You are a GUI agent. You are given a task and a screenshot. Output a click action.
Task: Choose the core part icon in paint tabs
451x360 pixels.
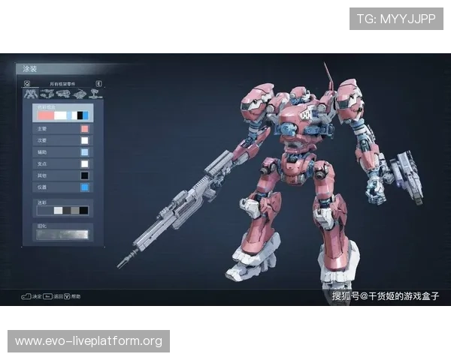click(x=62, y=94)
